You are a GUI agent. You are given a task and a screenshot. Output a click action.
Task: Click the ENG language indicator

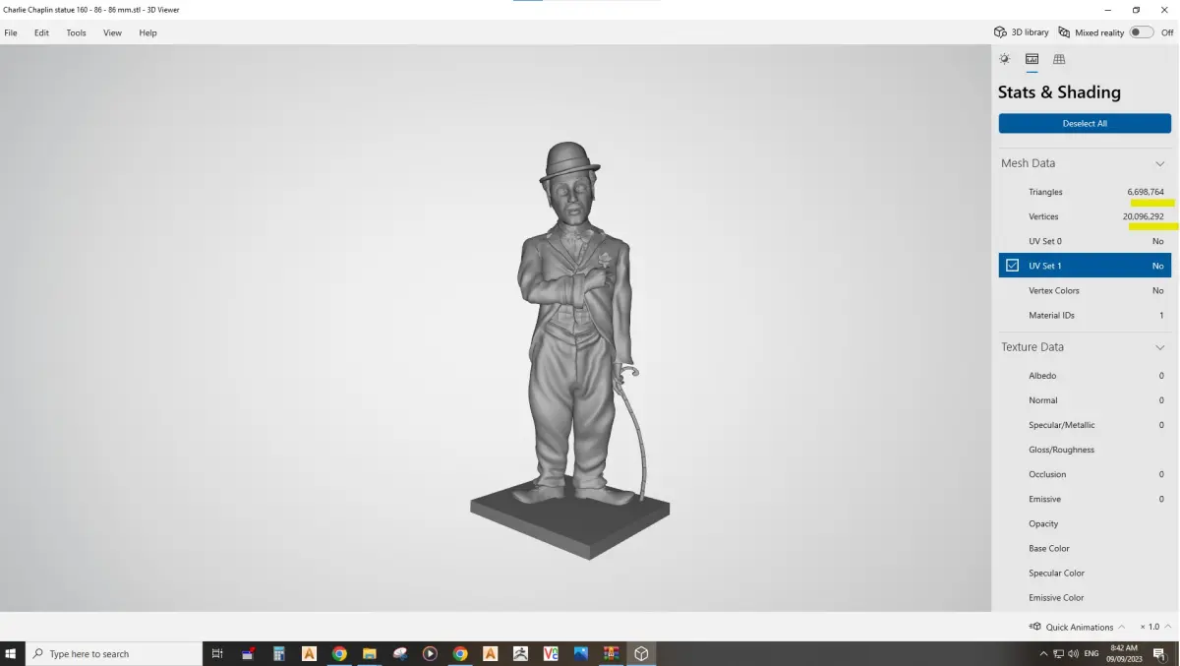point(1093,653)
